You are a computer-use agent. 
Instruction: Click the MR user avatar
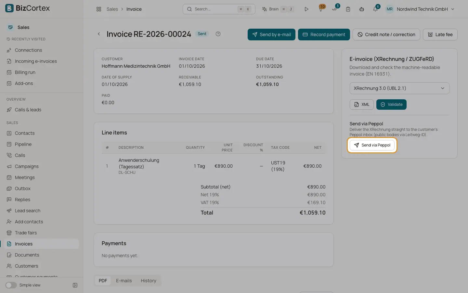click(x=390, y=9)
